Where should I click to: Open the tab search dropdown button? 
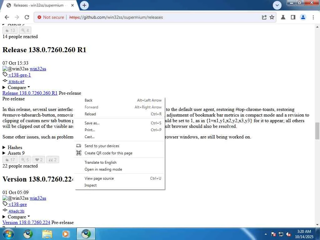[x=277, y=5]
